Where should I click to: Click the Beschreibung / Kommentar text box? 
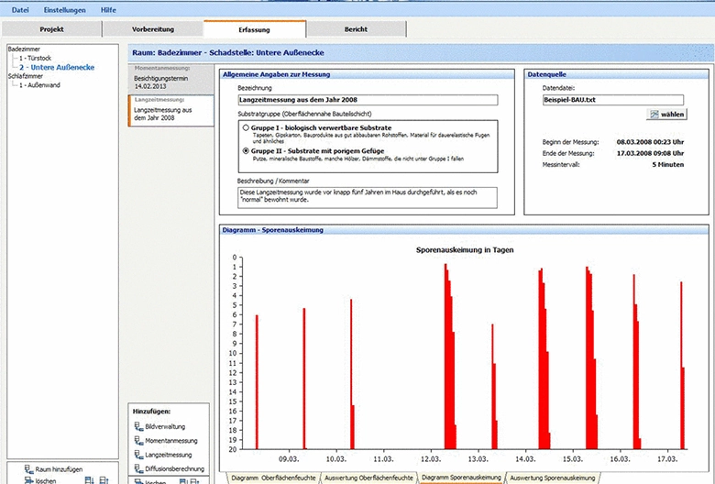[x=366, y=197]
